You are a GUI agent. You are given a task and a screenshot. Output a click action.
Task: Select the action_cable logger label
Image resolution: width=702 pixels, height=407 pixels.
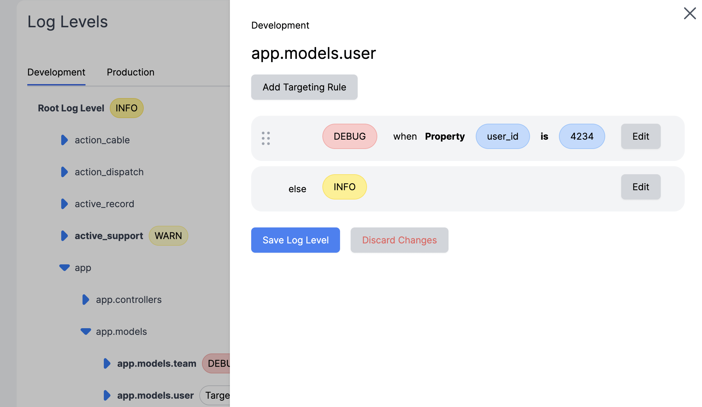[x=102, y=140]
